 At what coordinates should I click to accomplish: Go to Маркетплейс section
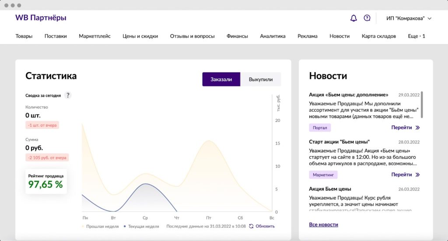pyautogui.click(x=94, y=36)
